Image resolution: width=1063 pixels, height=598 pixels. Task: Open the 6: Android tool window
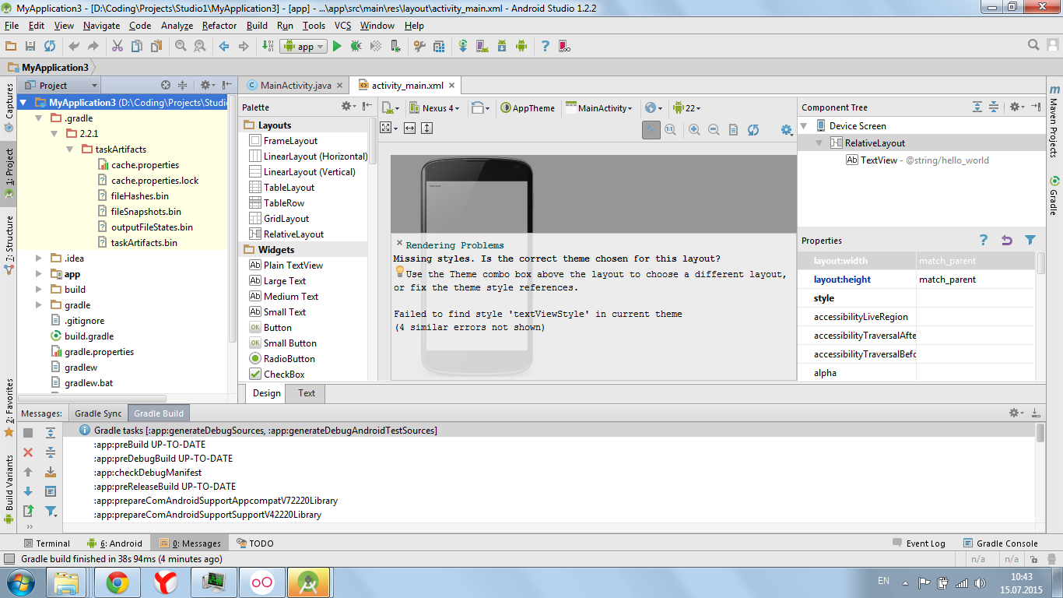(114, 543)
